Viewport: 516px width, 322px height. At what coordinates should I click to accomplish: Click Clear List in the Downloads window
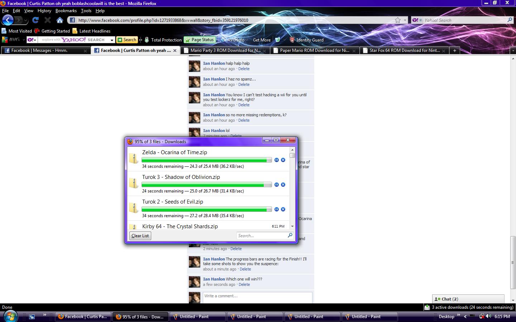coord(140,235)
